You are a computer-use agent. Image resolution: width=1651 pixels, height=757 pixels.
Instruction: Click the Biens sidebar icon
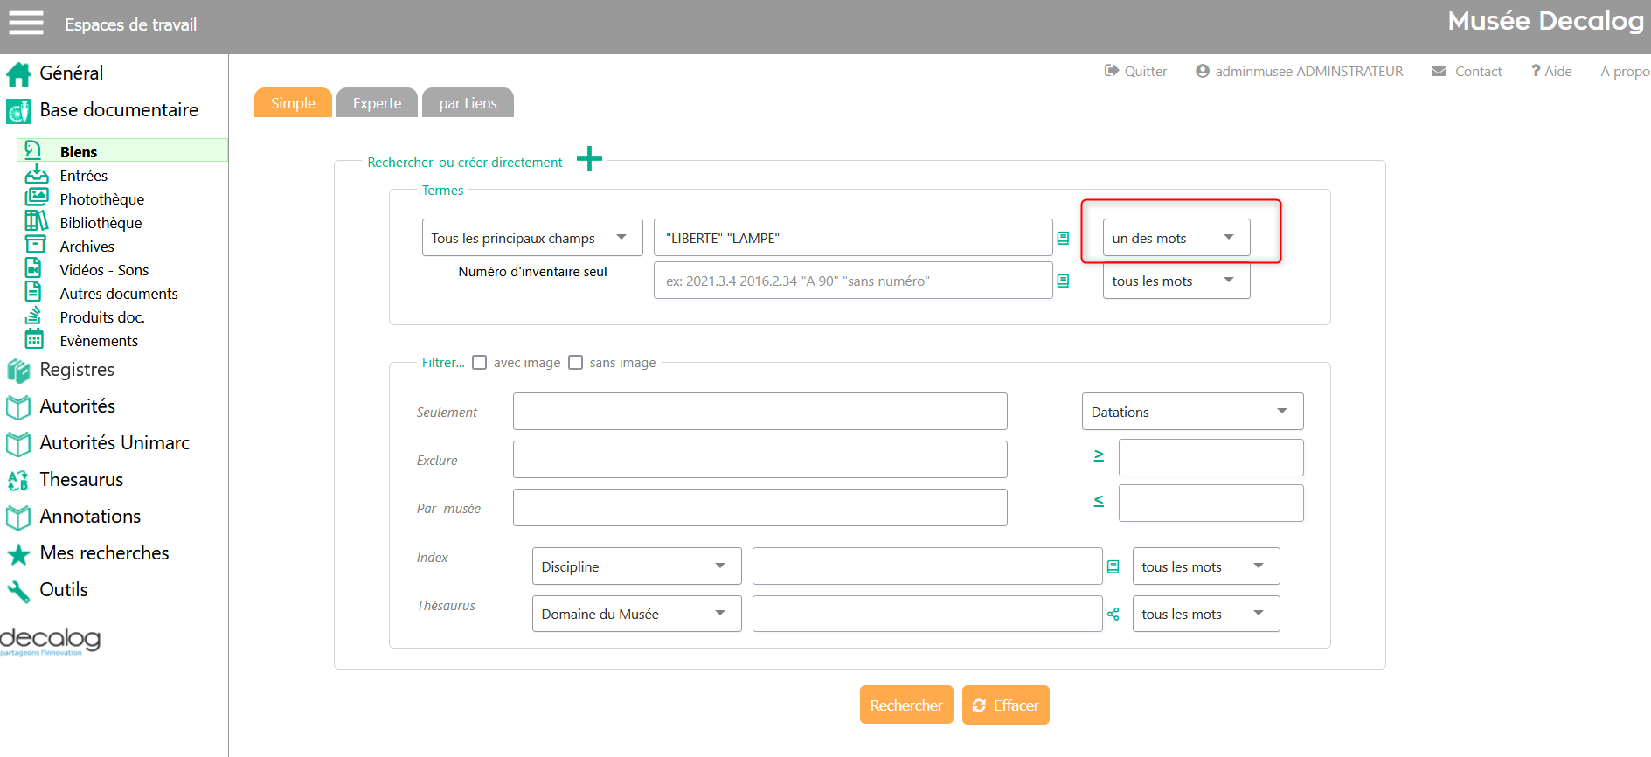pos(33,150)
